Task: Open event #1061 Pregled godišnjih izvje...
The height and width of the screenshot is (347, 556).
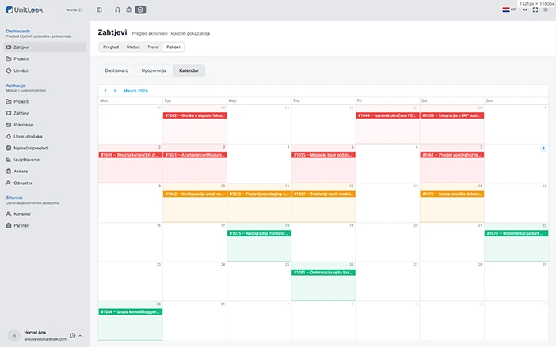Action: click(452, 155)
